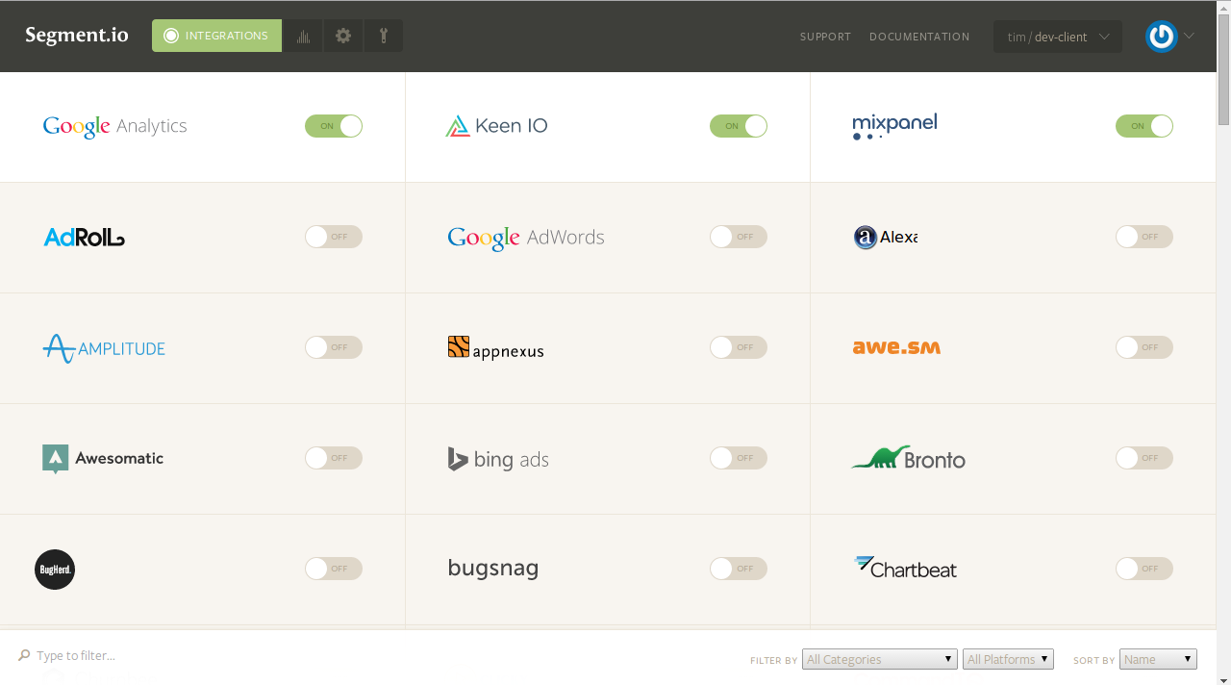Turn off the Google Analytics integration
Viewport: 1231px width, 685px height.
click(x=334, y=126)
